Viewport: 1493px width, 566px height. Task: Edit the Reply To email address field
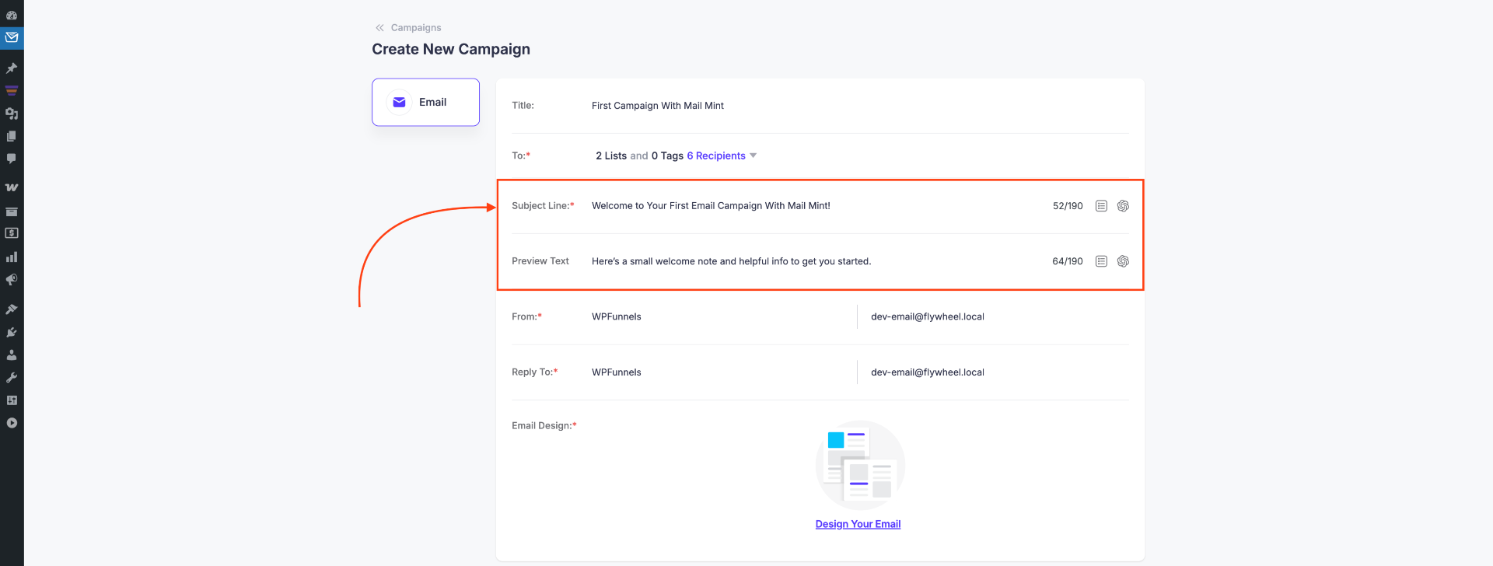(998, 372)
